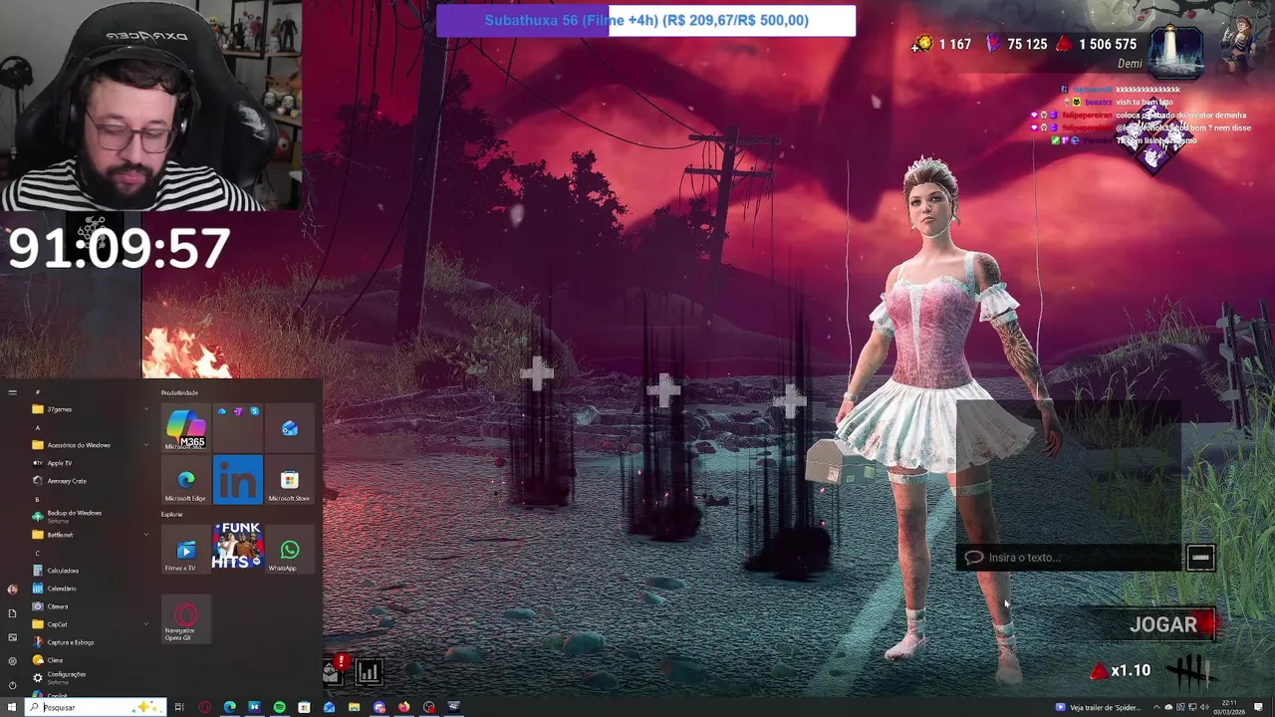Click the Windows Start button
This screenshot has width=1275, height=717.
[12, 707]
